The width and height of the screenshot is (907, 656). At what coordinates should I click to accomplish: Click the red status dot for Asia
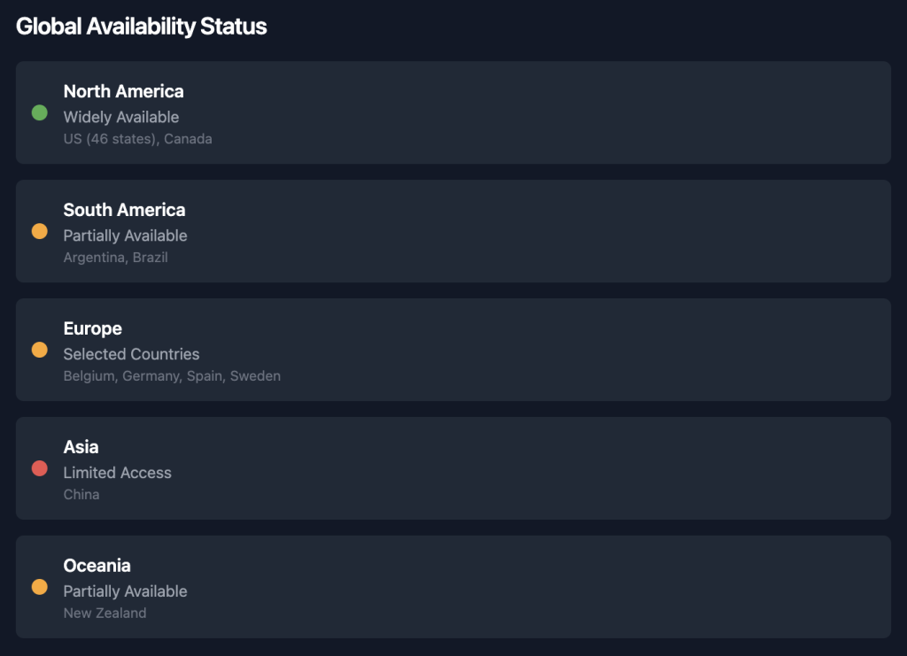[39, 468]
